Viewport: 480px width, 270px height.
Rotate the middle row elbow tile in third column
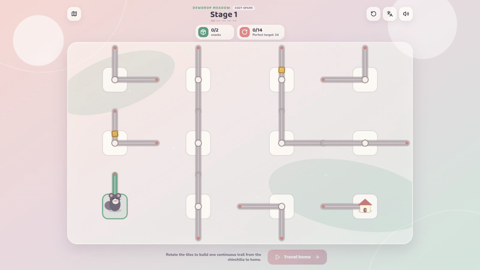click(282, 143)
